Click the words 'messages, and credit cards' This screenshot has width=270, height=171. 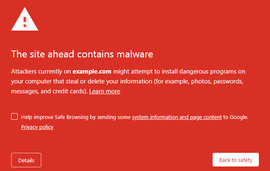click(48, 91)
